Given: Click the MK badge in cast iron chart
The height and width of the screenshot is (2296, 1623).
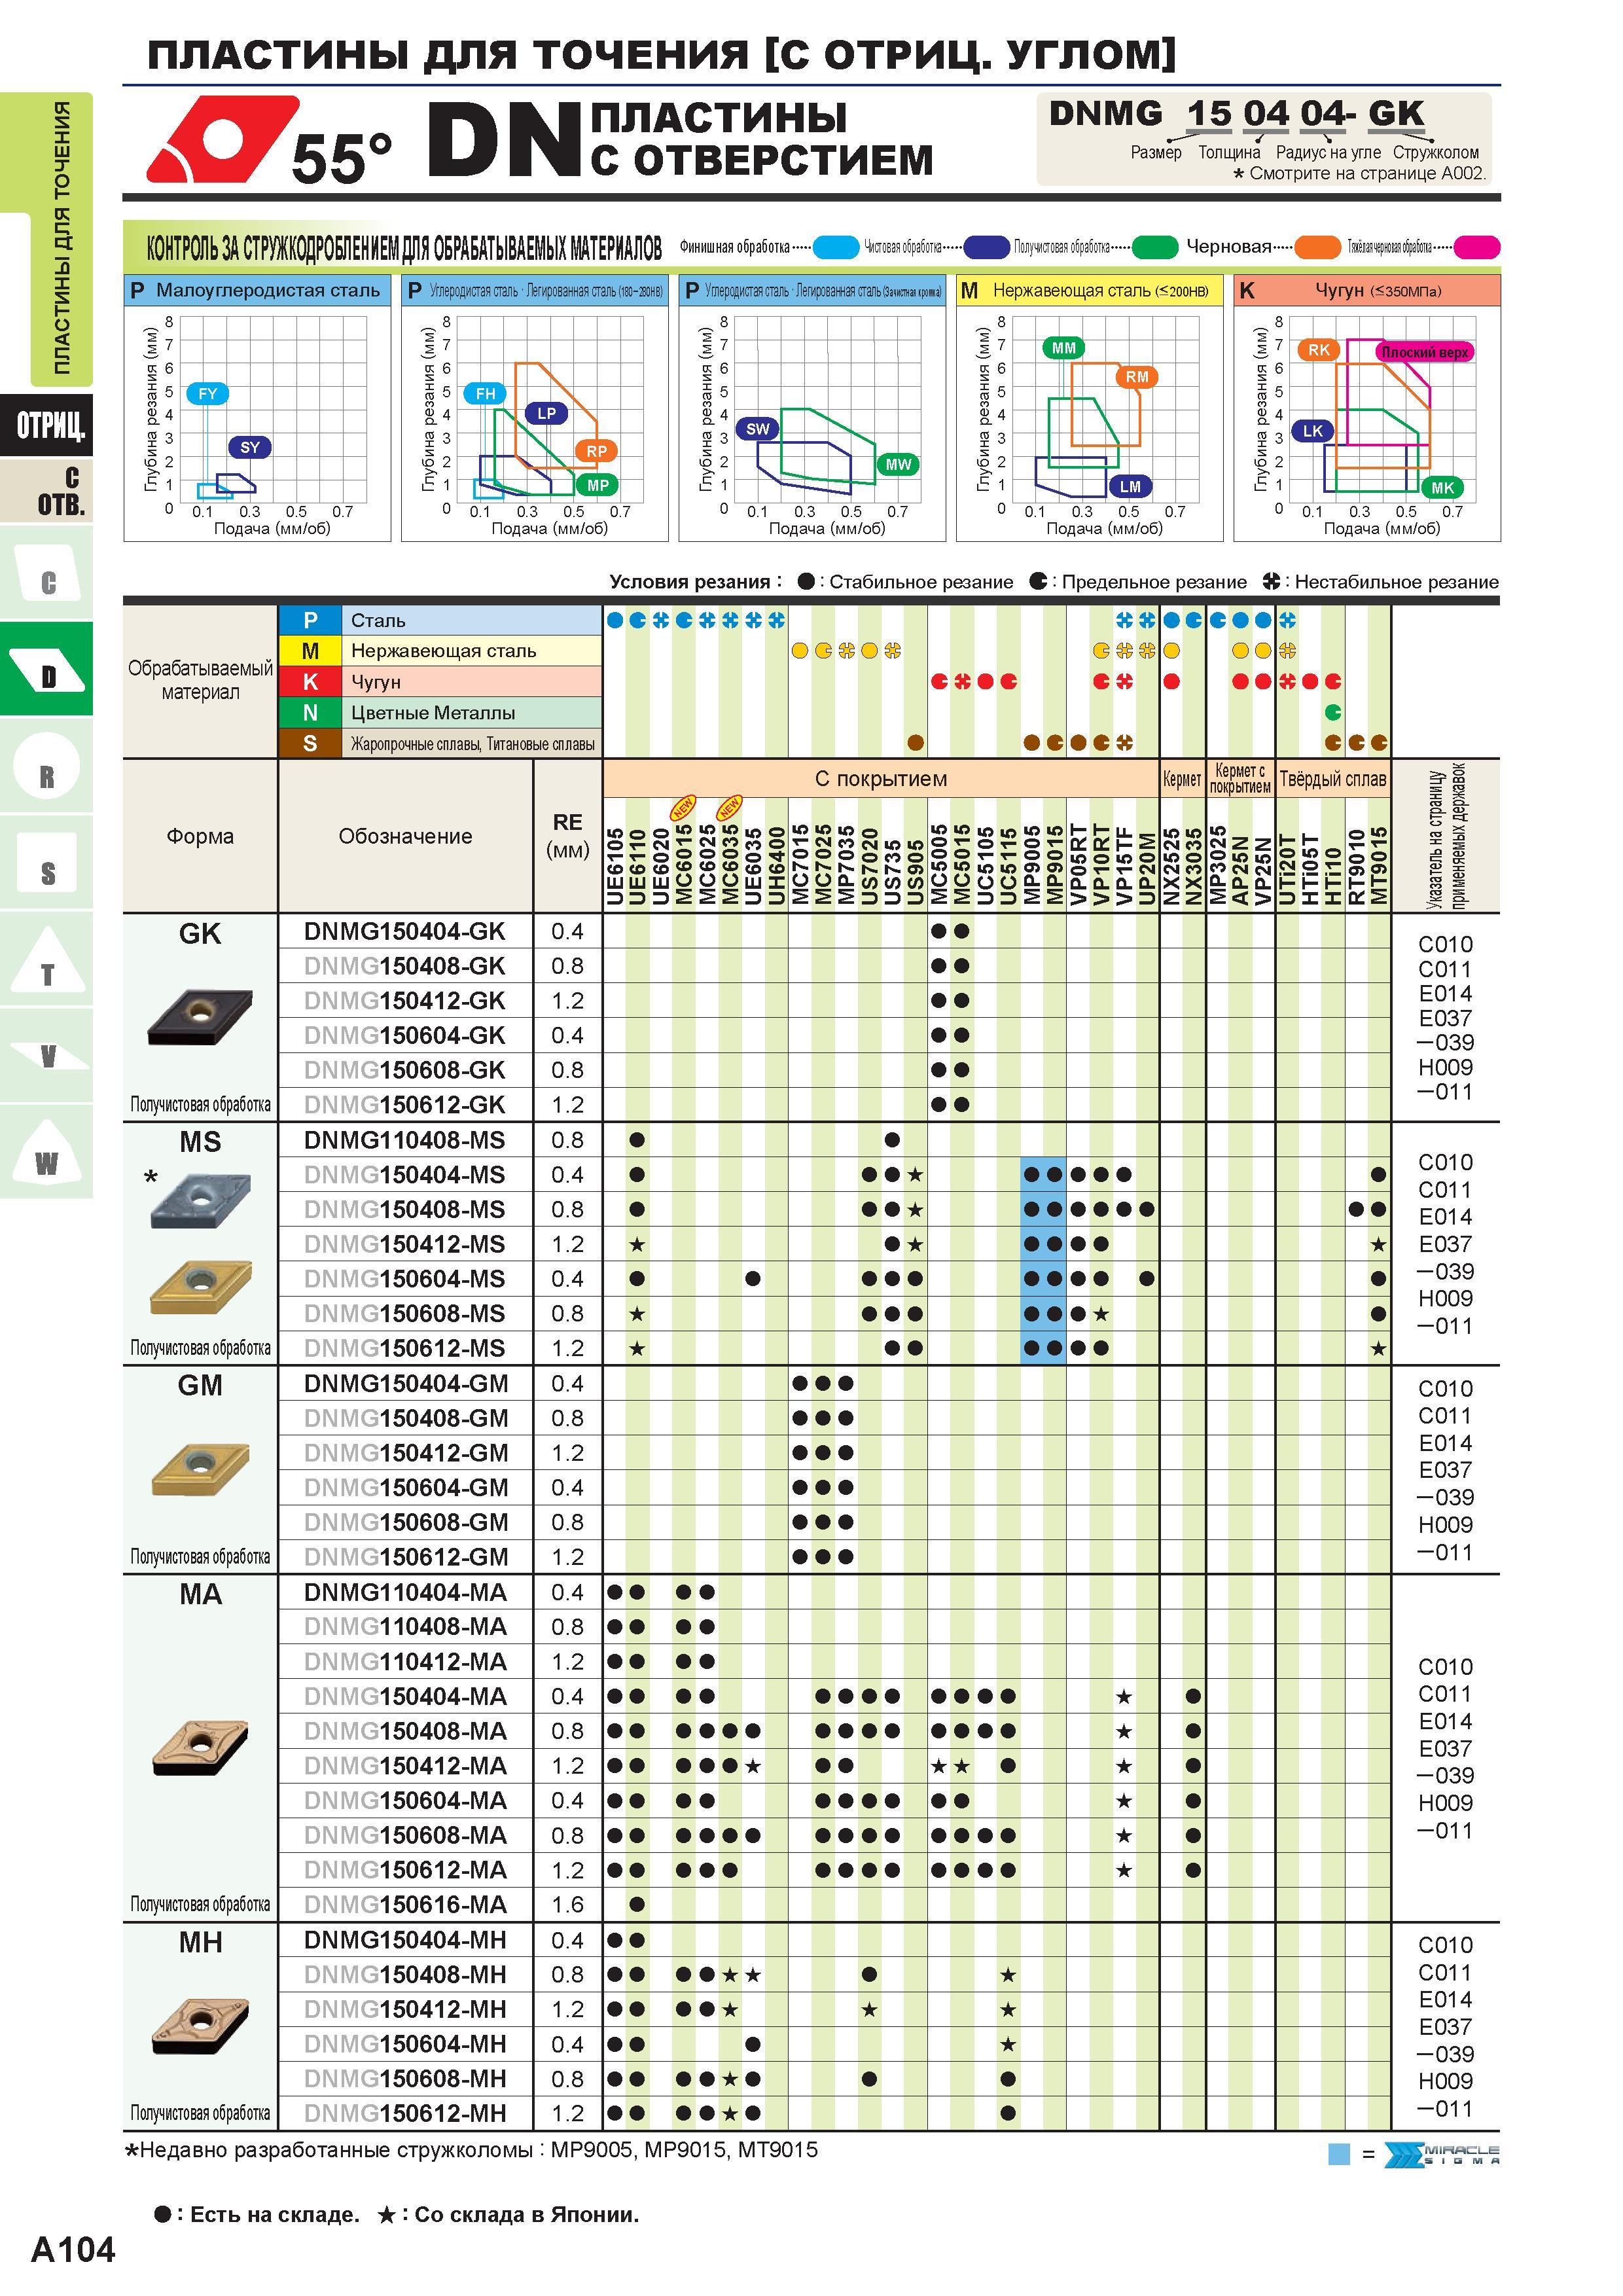Looking at the screenshot, I should click(x=1442, y=487).
